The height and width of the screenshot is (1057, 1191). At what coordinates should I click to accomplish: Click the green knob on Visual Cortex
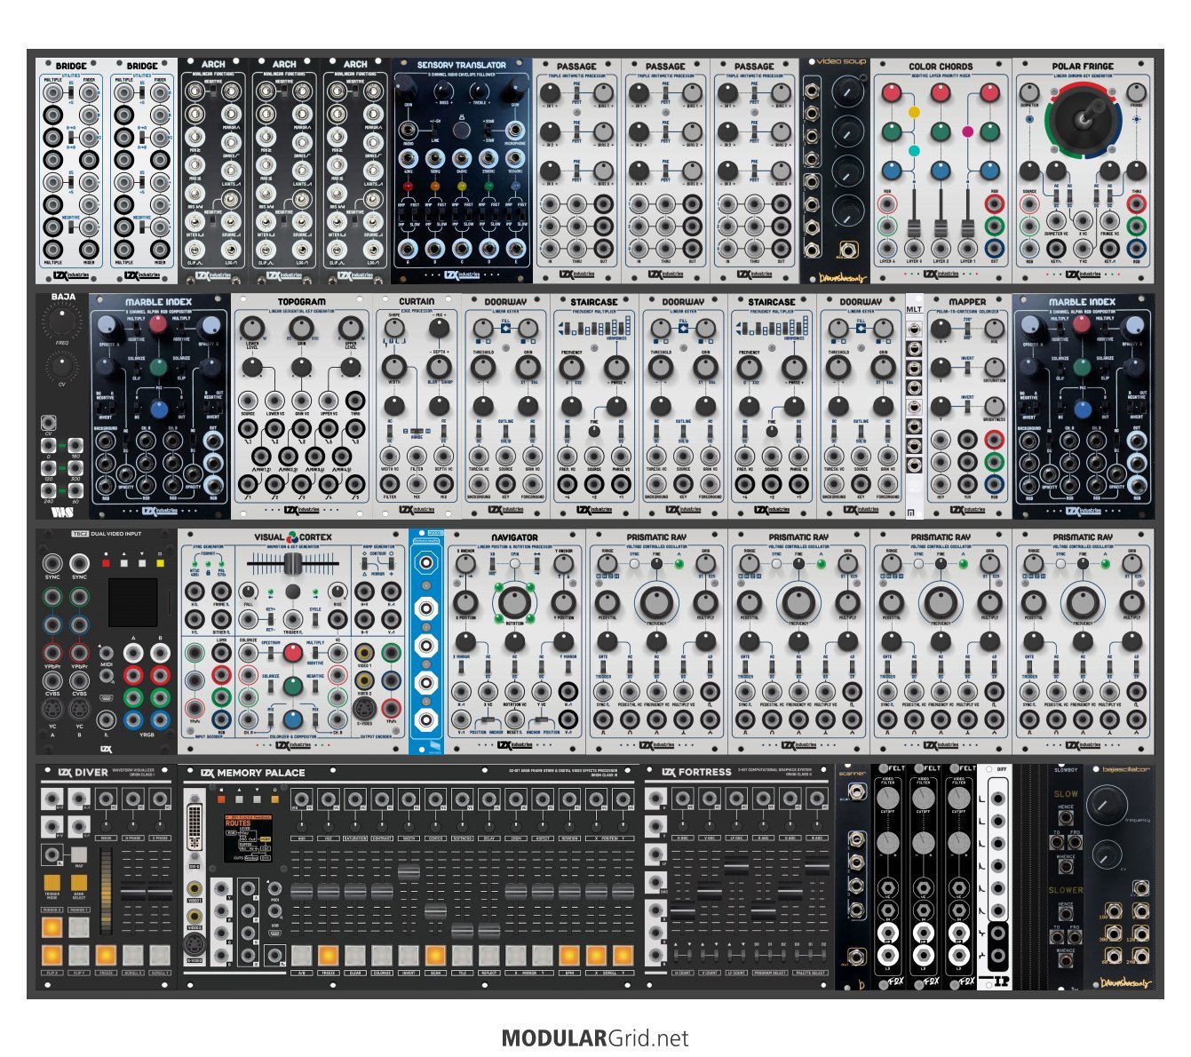[292, 687]
